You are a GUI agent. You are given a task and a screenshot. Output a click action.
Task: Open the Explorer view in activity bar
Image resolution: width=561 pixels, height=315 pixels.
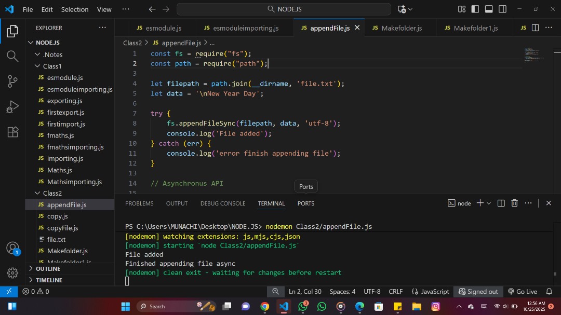(x=12, y=31)
